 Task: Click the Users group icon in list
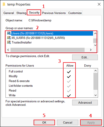coord(9,33)
